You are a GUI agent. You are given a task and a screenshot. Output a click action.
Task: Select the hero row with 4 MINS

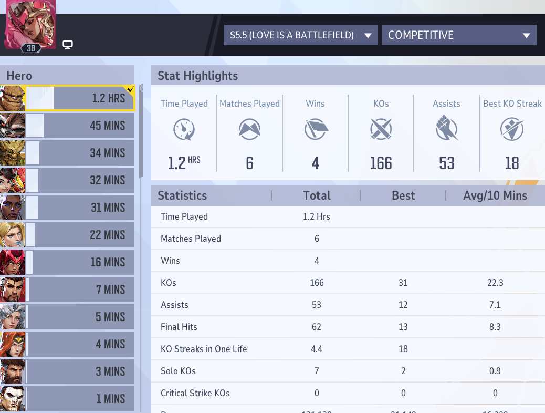click(x=67, y=344)
